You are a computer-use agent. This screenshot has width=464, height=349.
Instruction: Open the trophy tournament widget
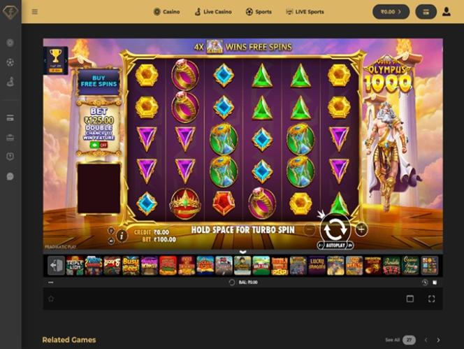pos(56,60)
